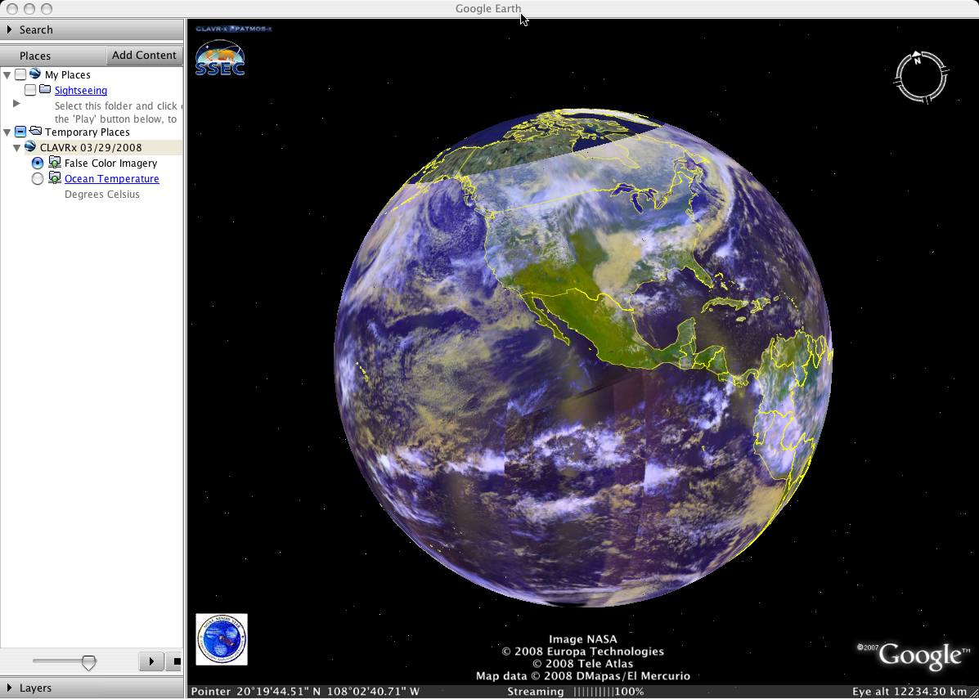This screenshot has height=699, width=979.
Task: Click the Temporary Places folder icon
Action: (x=35, y=131)
